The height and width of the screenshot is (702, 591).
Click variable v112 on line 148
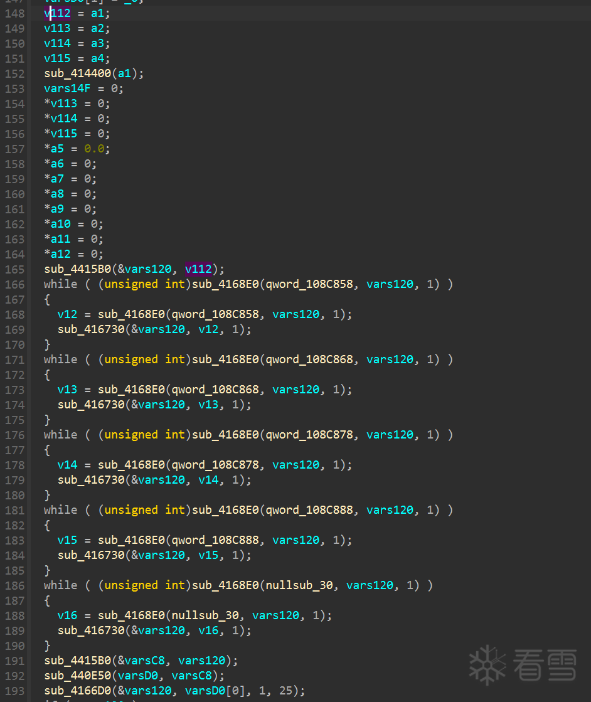point(57,13)
